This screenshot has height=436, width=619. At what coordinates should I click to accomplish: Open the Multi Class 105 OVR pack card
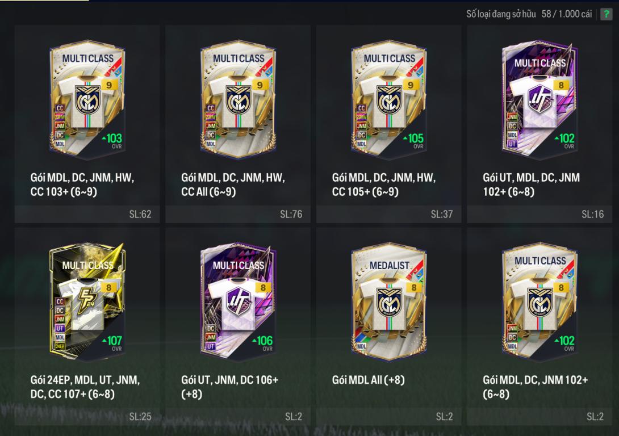point(389,99)
